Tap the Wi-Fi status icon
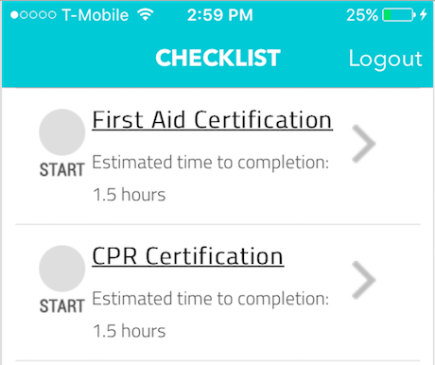The image size is (435, 365). pyautogui.click(x=146, y=14)
